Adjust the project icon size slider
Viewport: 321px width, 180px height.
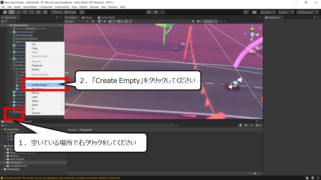point(255,173)
